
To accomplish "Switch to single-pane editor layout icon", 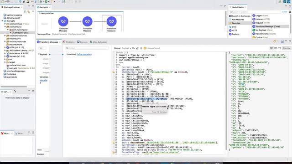I will [279, 48].
